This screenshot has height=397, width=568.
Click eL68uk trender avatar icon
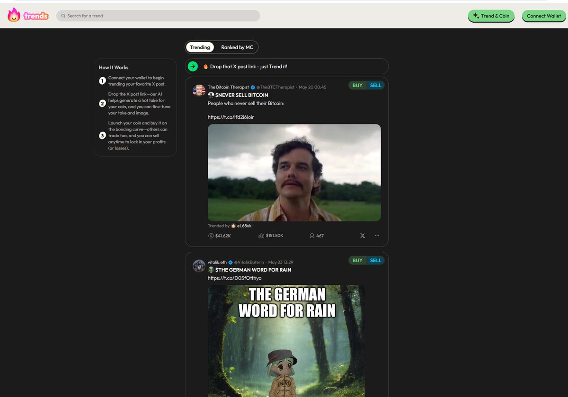[x=233, y=226]
